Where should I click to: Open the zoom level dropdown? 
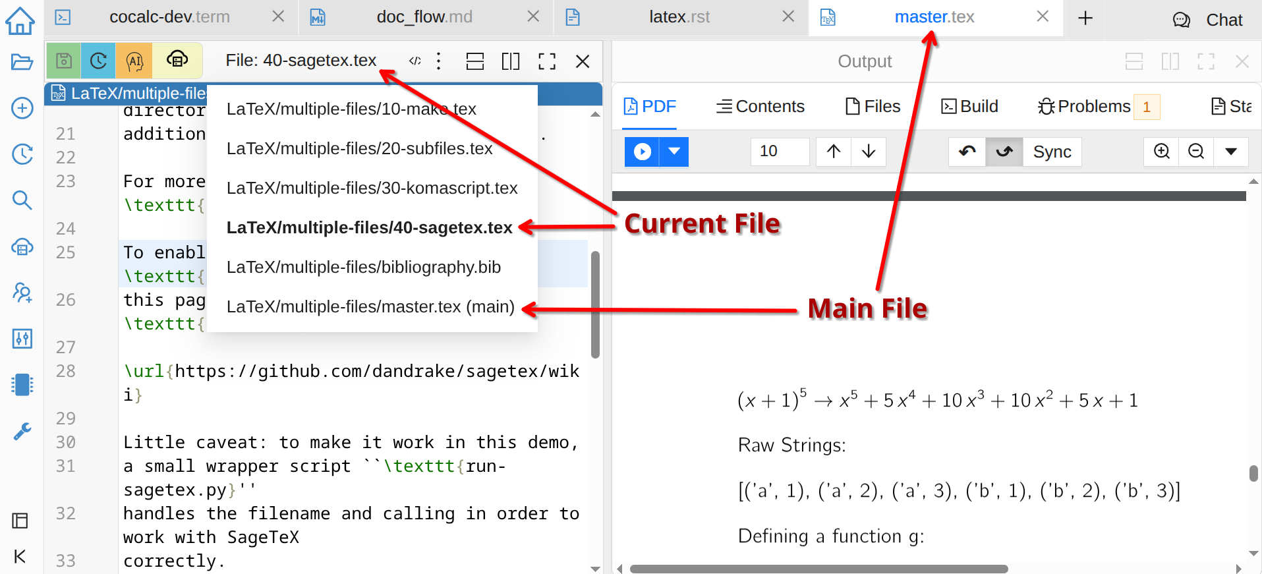tap(1230, 152)
